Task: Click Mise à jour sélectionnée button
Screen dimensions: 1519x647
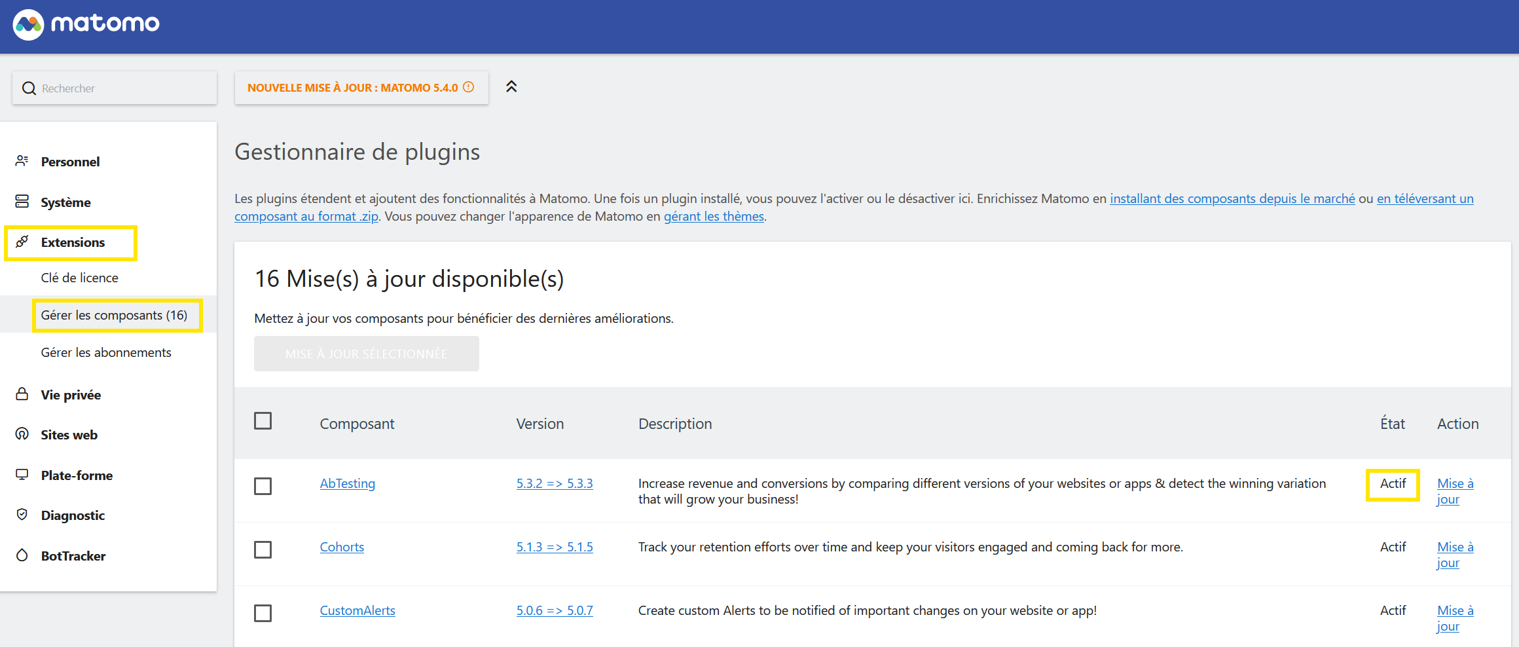Action: click(x=367, y=354)
